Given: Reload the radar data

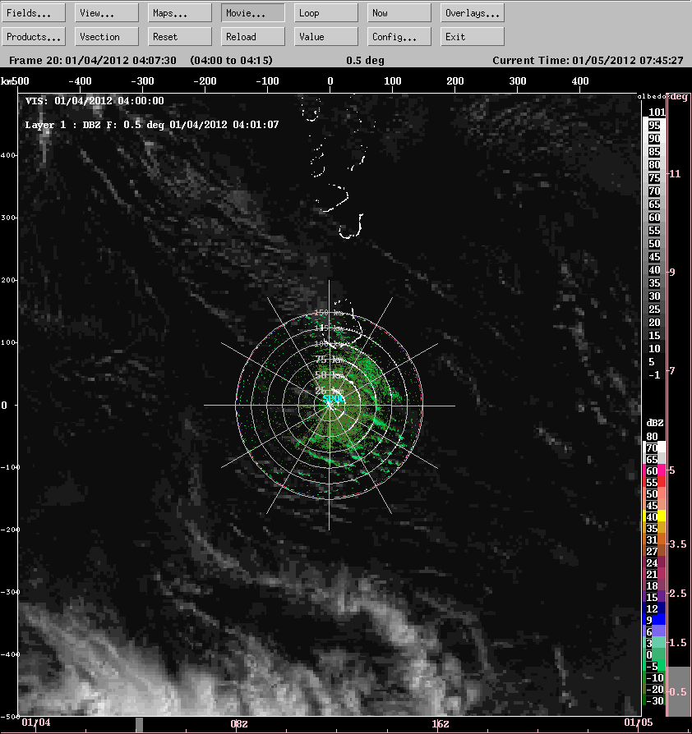Looking at the screenshot, I should (x=253, y=37).
